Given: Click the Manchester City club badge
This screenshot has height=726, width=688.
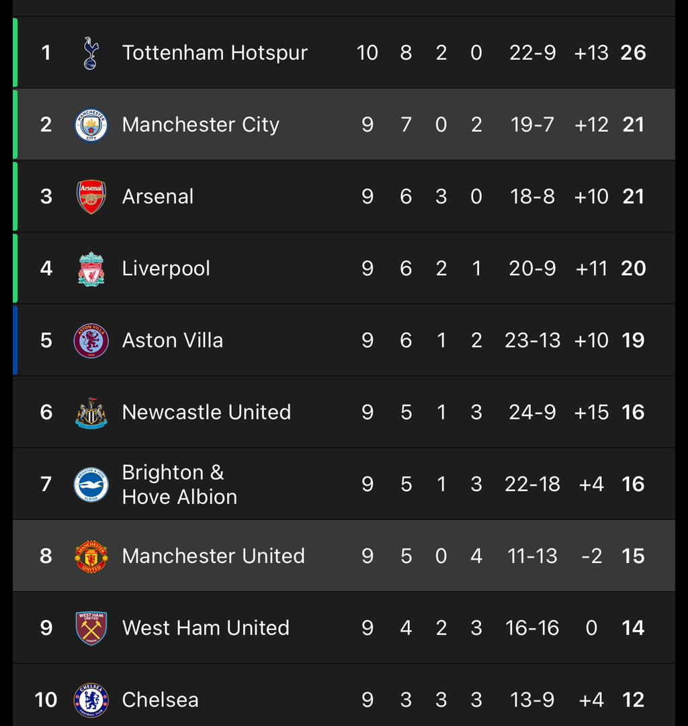Looking at the screenshot, I should tap(91, 125).
